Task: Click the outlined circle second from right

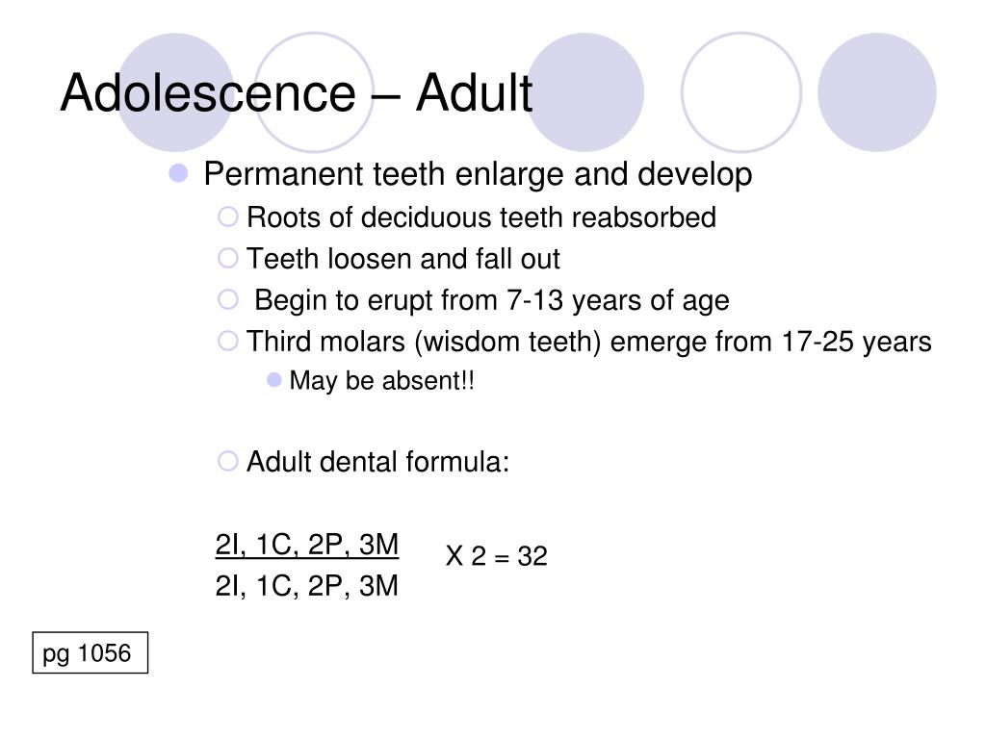Action: click(x=741, y=92)
